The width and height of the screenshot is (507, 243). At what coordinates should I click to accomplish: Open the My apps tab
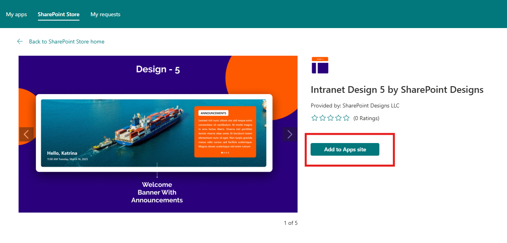click(17, 14)
